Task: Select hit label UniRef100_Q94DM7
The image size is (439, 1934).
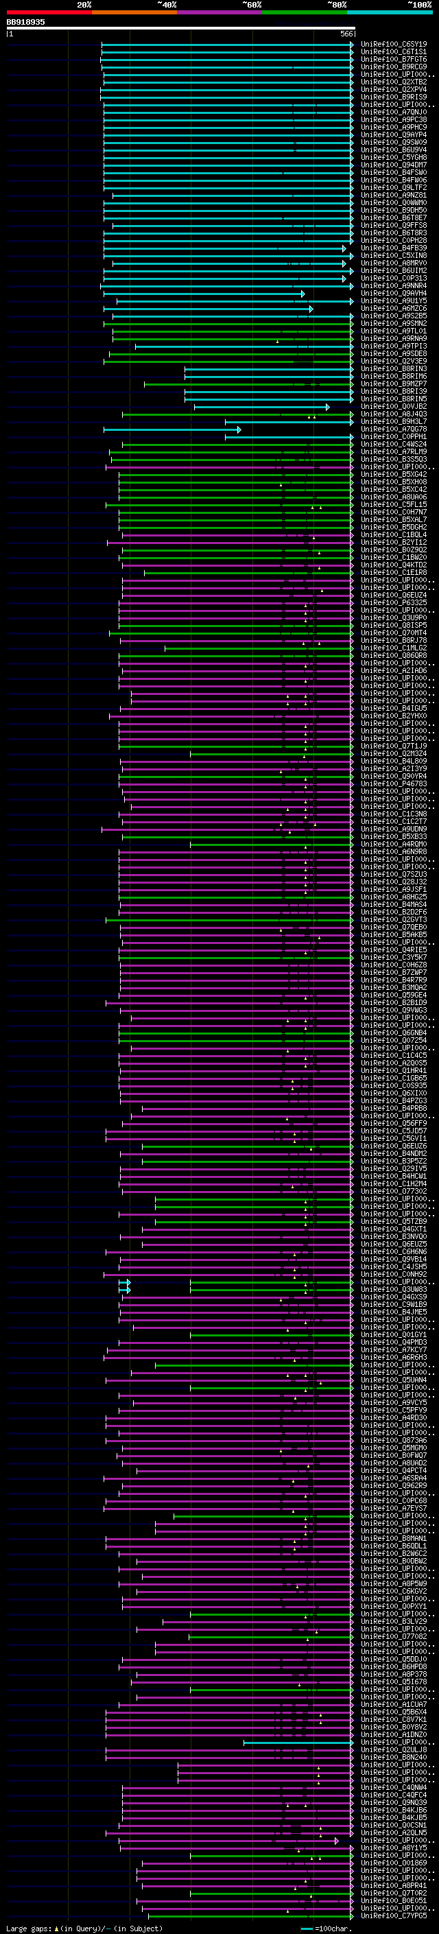Action: point(394,165)
